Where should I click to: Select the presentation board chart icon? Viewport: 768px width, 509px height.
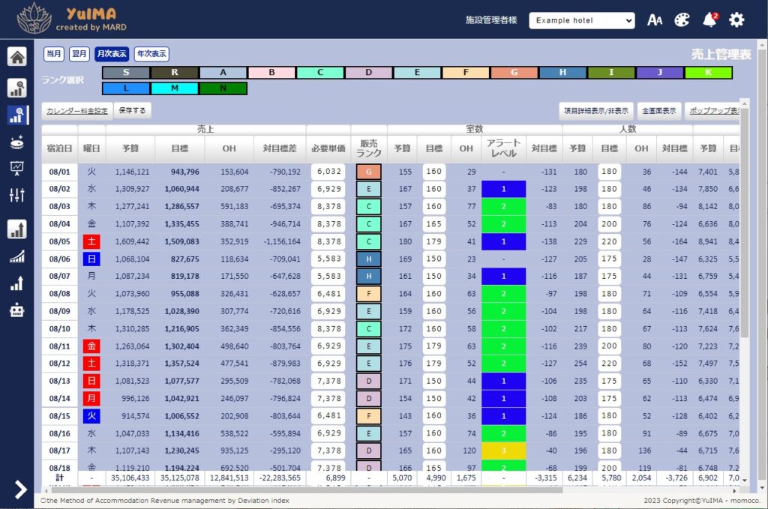(x=16, y=168)
